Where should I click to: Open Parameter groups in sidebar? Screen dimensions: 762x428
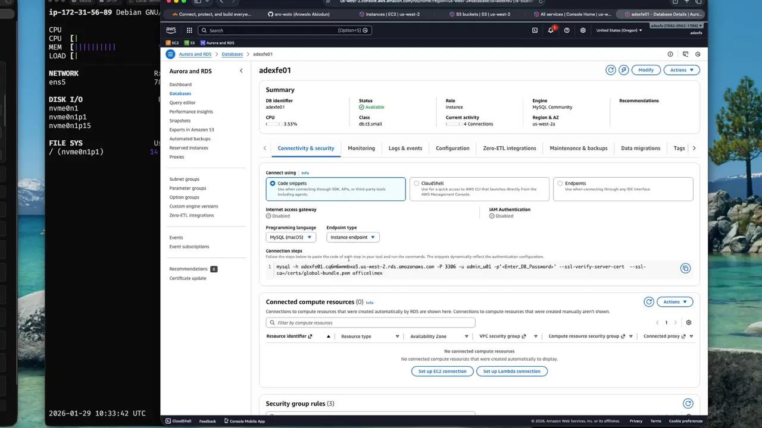(188, 188)
